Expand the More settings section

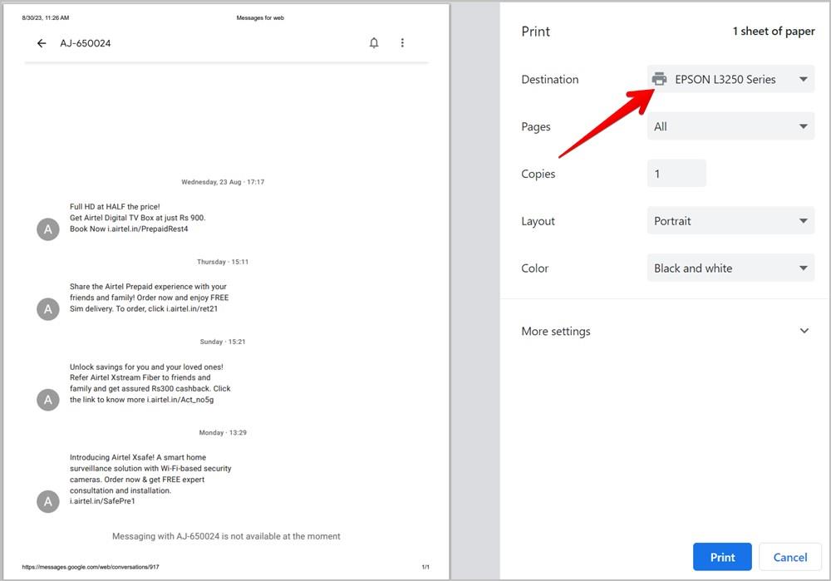pyautogui.click(x=665, y=331)
